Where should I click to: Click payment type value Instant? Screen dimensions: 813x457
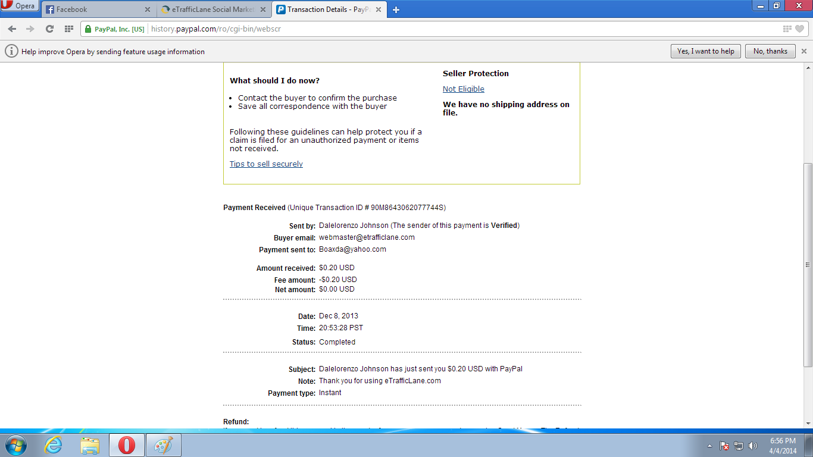pyautogui.click(x=330, y=393)
